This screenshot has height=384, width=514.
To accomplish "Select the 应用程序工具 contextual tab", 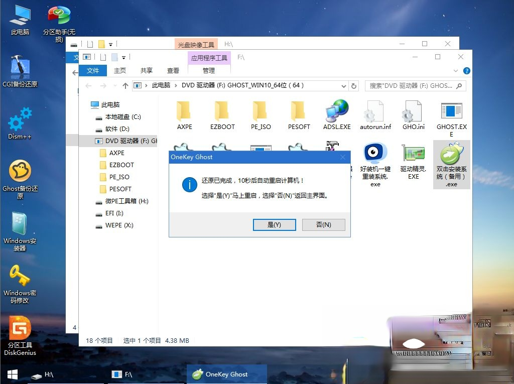I will 209,58.
